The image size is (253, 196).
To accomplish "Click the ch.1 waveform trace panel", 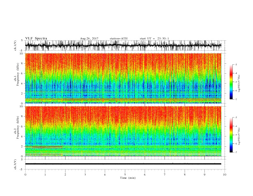I will click(x=125, y=45).
